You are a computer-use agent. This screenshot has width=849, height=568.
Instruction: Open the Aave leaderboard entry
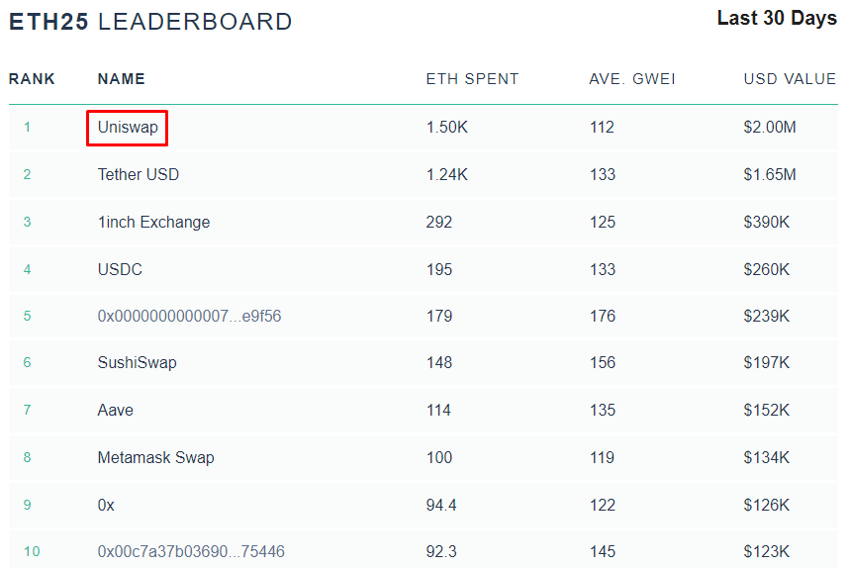pos(115,411)
